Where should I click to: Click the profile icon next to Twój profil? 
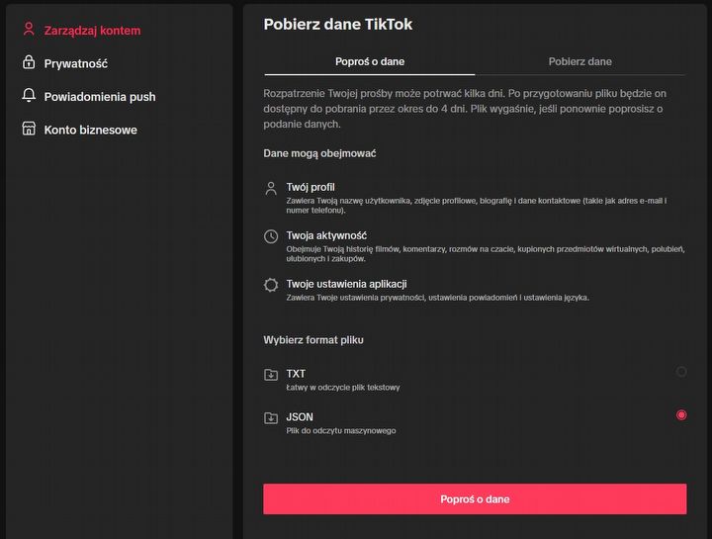tap(271, 188)
